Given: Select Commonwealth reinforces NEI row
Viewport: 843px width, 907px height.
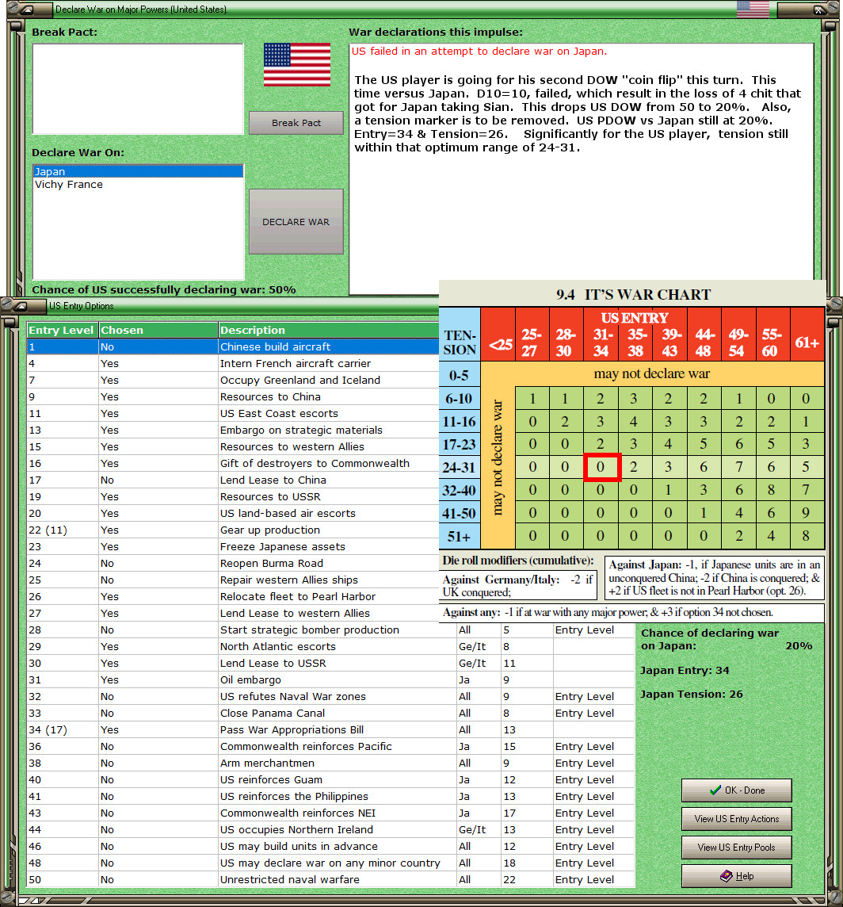Looking at the screenshot, I should tap(330, 813).
